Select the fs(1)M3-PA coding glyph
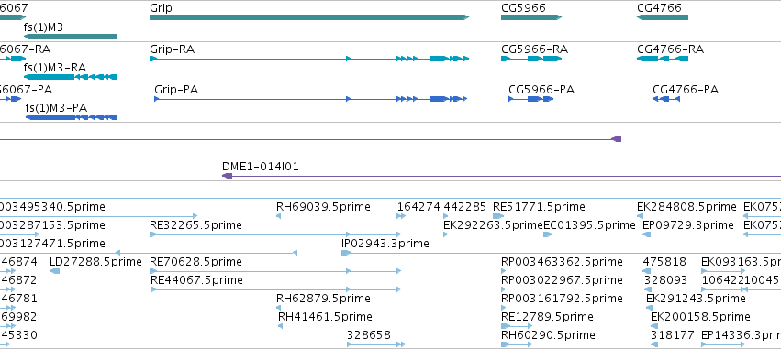 point(72,117)
